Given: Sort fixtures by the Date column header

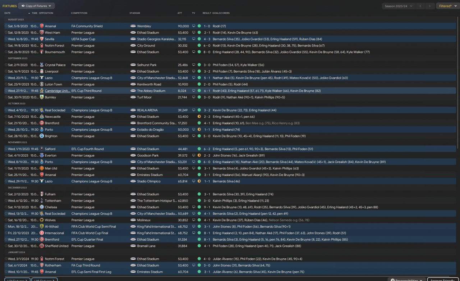Looking at the screenshot, I should pyautogui.click(x=8, y=13).
